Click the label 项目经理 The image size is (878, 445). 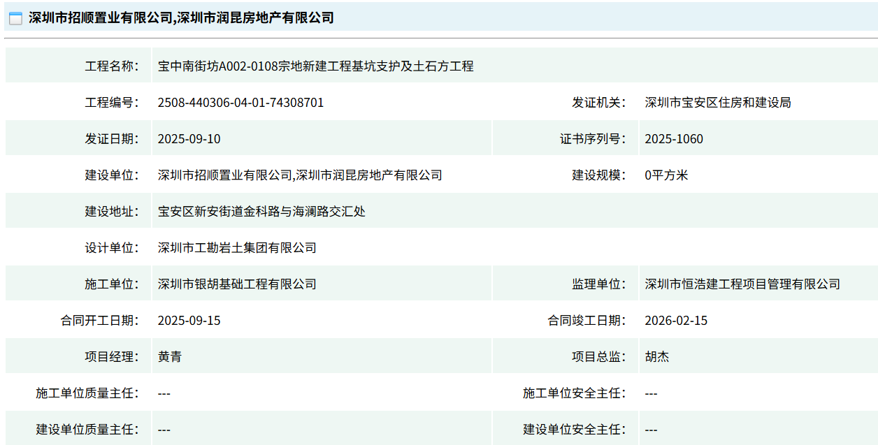pyautogui.click(x=112, y=357)
